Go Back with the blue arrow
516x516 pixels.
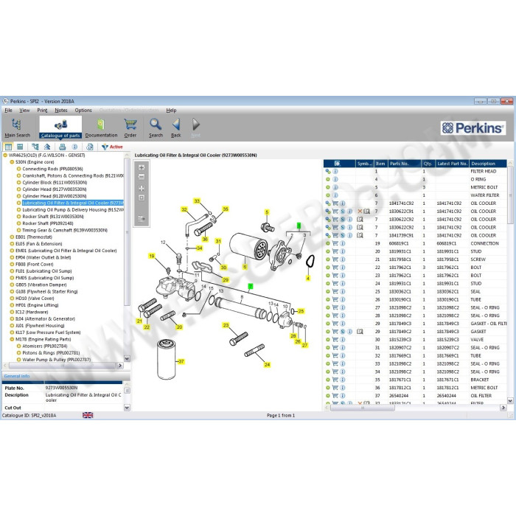pos(176,128)
